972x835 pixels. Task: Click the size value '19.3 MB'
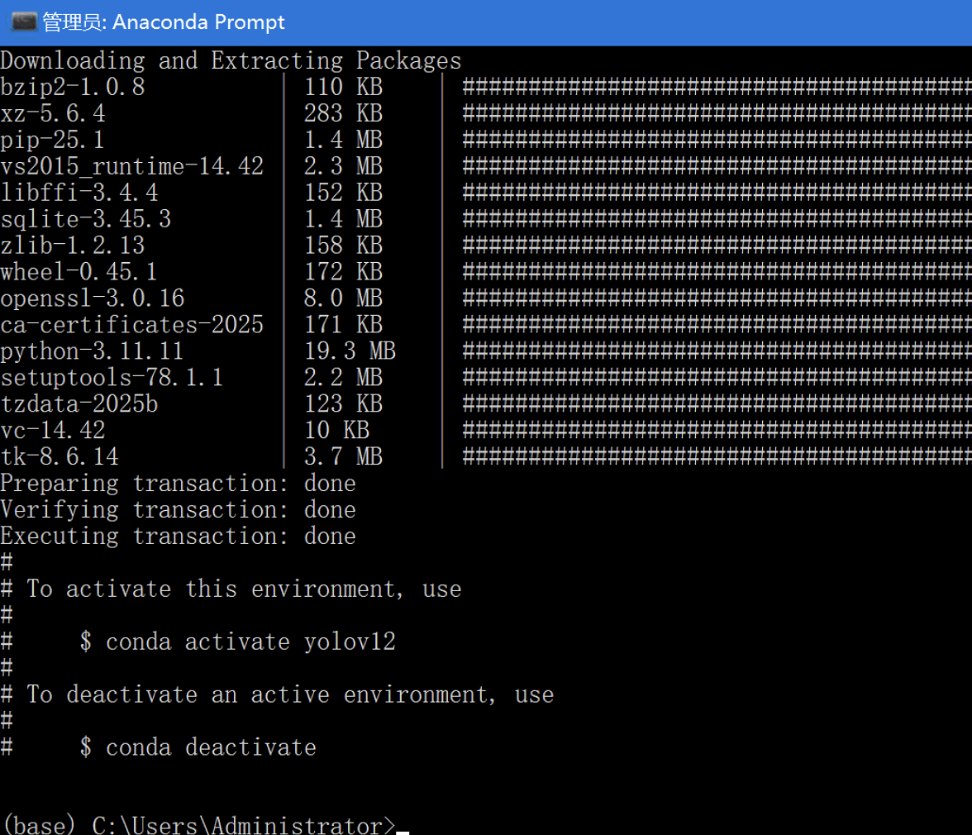pos(350,351)
